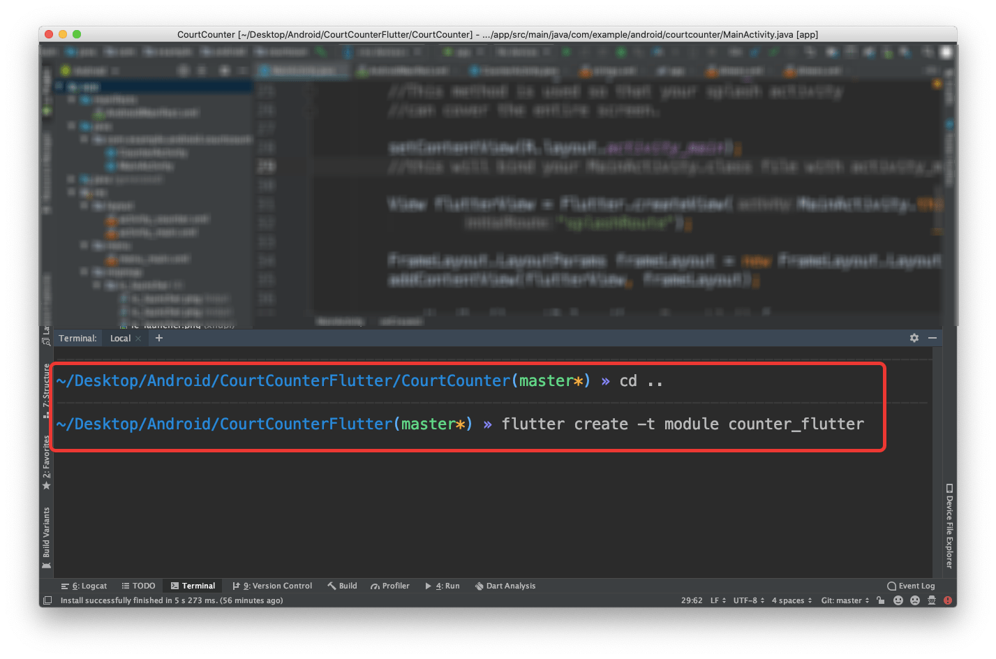Click the 'cd ..' terminal command line
Viewport: 996px width, 659px height.
[x=641, y=381]
